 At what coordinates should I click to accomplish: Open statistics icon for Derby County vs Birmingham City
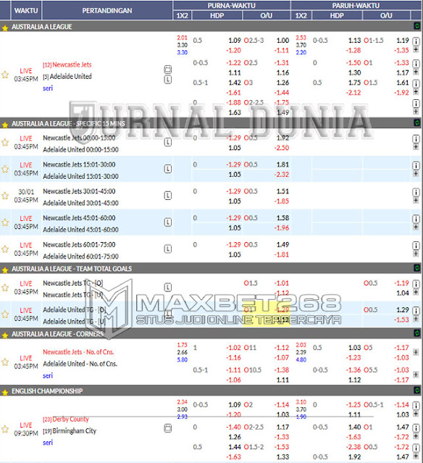coord(167,428)
